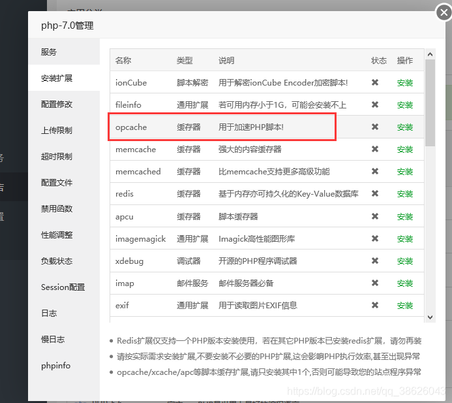
Task: Click the php-7.0管理 dialog title
Action: point(67,25)
